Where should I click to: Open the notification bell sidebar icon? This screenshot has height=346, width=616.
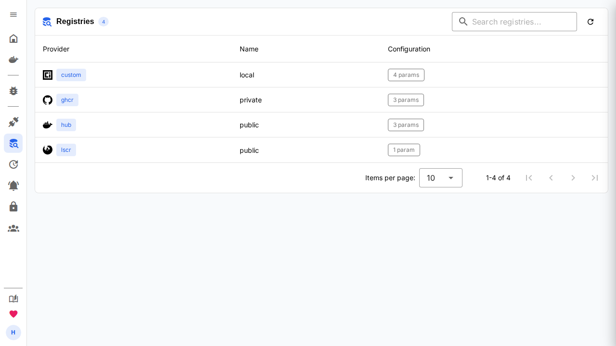click(x=13, y=185)
